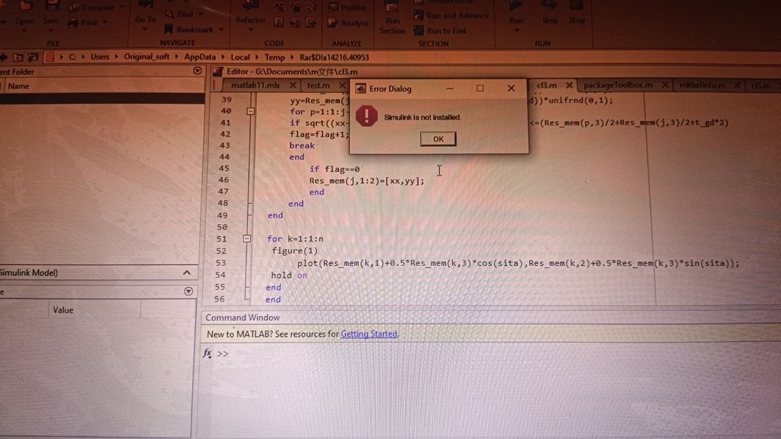
Task: Click the 'hold on' code at line 54
Action: pyautogui.click(x=289, y=275)
